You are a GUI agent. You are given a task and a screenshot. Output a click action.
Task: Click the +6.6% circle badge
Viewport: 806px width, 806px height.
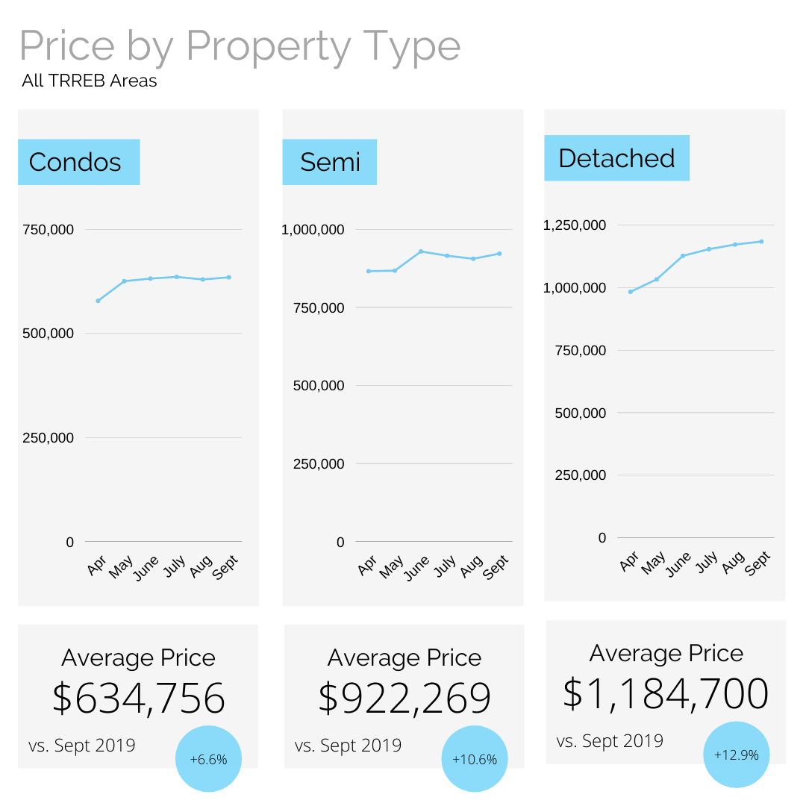(208, 759)
